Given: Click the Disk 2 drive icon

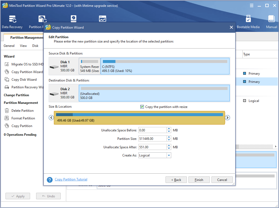Looking at the screenshot, I should pos(54,94).
